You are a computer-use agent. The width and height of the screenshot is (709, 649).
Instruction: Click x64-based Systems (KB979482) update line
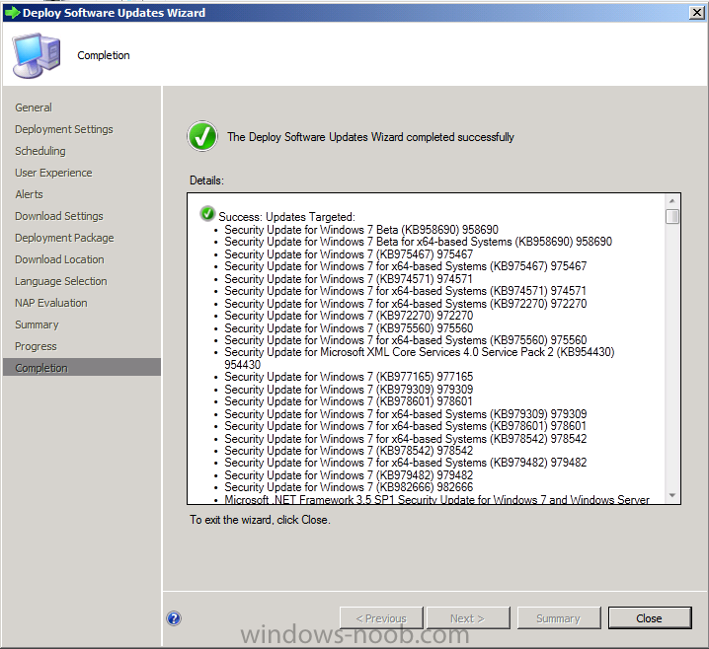click(406, 463)
